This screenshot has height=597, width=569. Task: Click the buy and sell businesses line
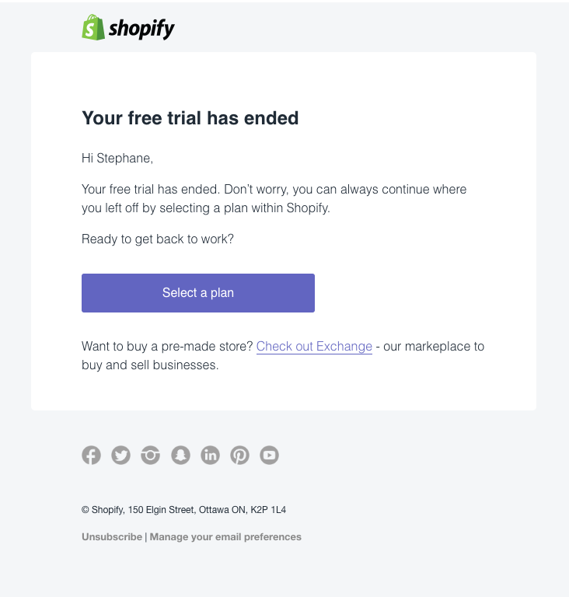pos(150,365)
